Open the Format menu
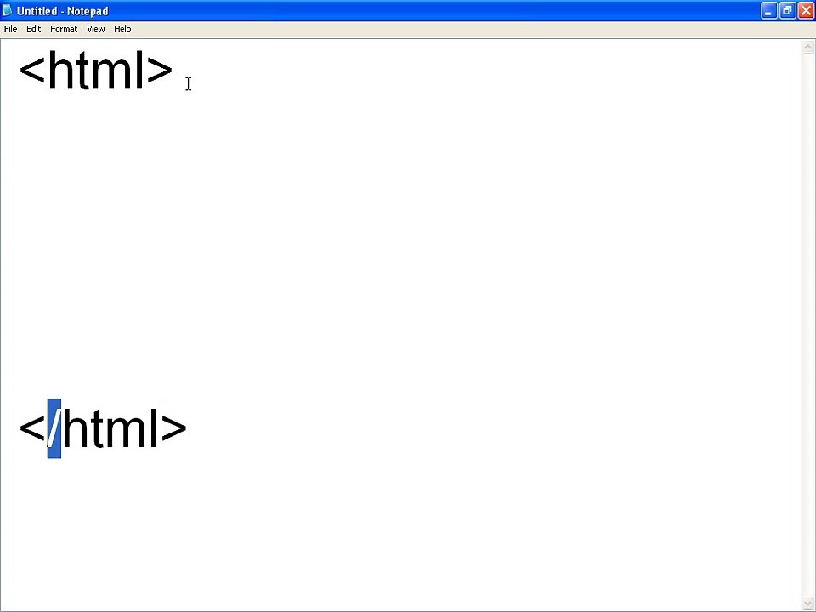Screen dimensions: 816x612 coord(64,29)
